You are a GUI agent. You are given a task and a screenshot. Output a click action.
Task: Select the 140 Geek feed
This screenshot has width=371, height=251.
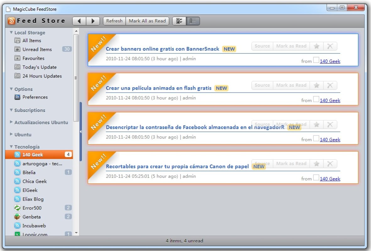coord(39,155)
